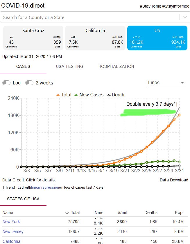Image resolution: width=190 pixels, height=244 pixels.
Task: Click the Data Download link
Action: coord(174,180)
